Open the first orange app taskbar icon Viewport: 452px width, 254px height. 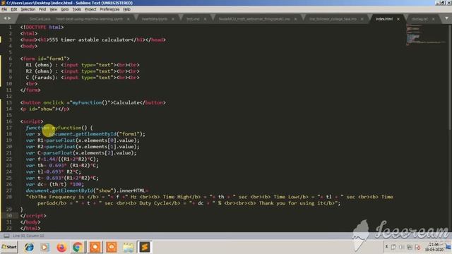pyautogui.click(x=95, y=247)
